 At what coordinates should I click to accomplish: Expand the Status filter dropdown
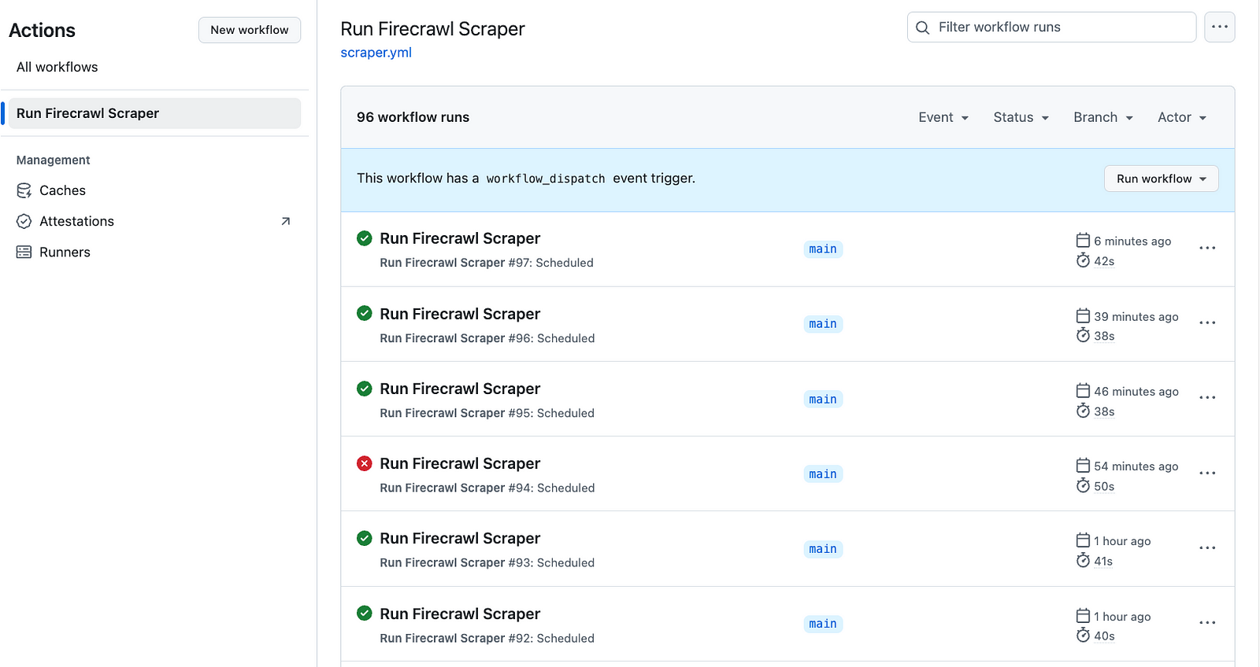coord(1021,117)
